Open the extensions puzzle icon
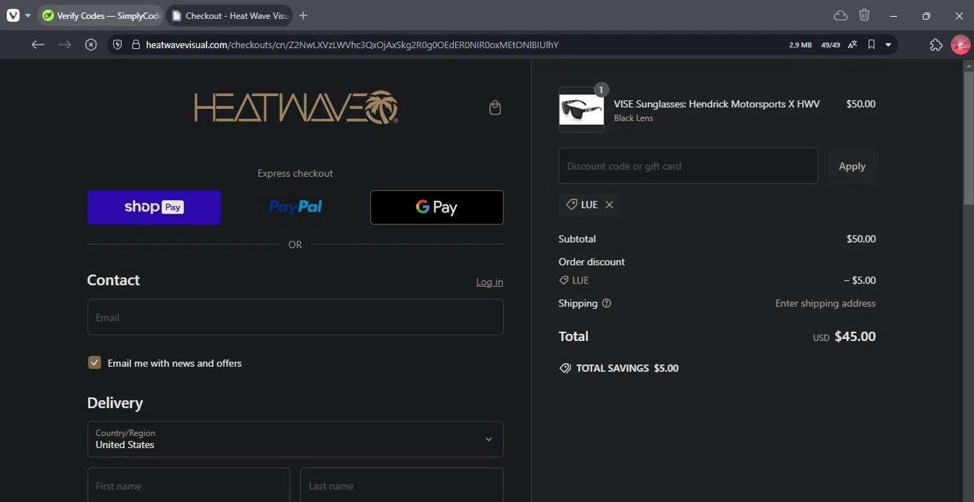The height and width of the screenshot is (502, 974). click(x=936, y=45)
